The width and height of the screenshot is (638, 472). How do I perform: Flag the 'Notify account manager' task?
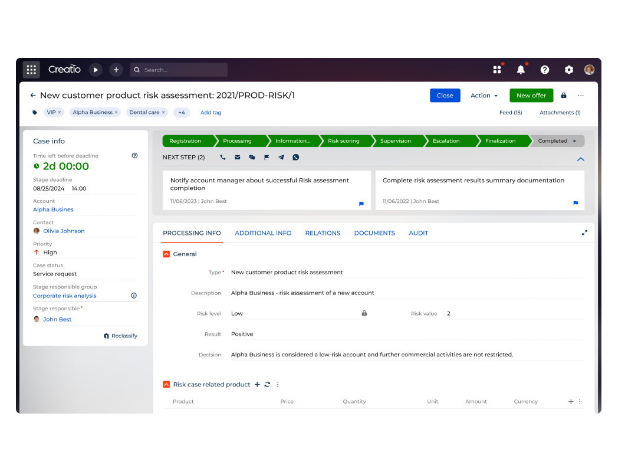tap(361, 202)
